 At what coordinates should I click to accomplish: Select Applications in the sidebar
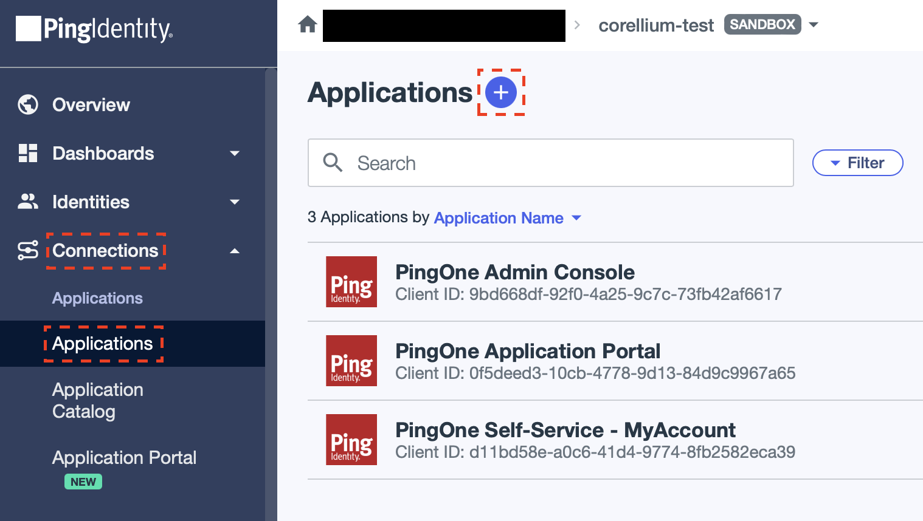(103, 344)
